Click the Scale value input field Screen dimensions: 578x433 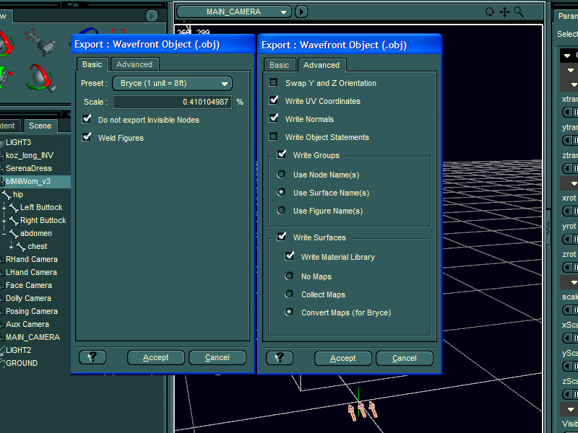pyautogui.click(x=172, y=102)
